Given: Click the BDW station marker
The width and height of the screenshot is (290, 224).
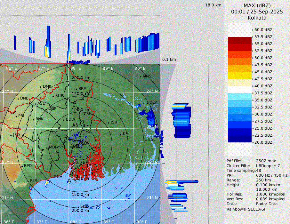Looking at the screenshot, I should 63,120.
